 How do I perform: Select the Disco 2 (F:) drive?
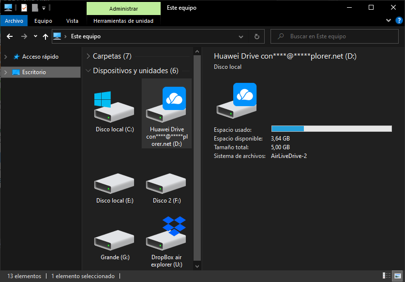pyautogui.click(x=166, y=188)
